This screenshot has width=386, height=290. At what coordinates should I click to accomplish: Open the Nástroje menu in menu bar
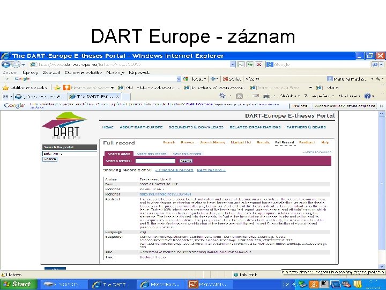(x=115, y=73)
